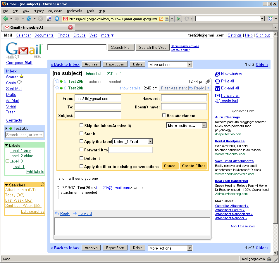This screenshot has height=263, width=279.
Task: Click the Expand all icon
Action: pyautogui.click(x=217, y=88)
